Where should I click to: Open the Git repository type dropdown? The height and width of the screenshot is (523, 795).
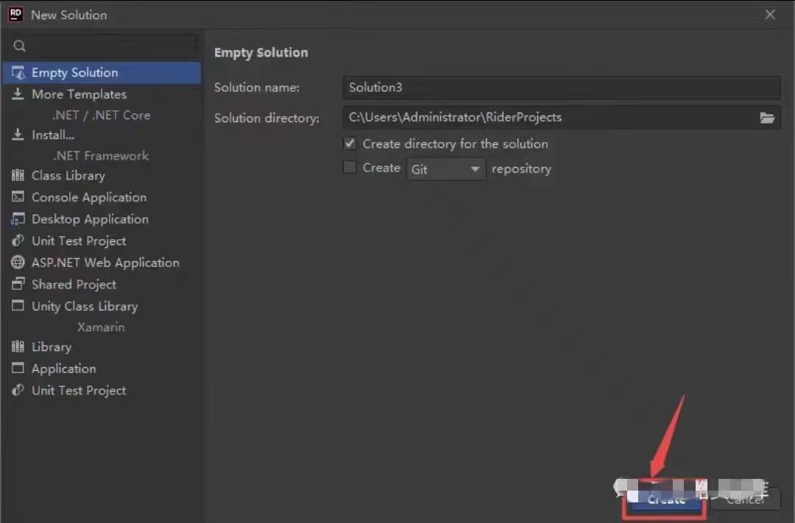(445, 168)
